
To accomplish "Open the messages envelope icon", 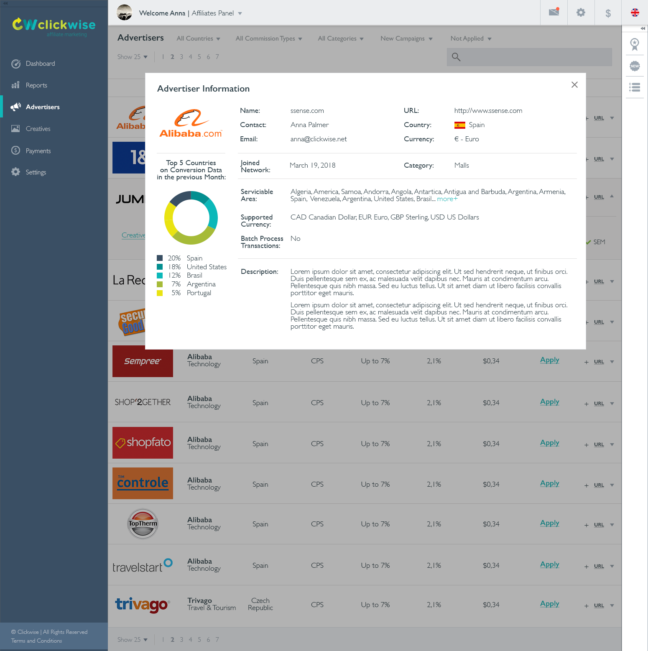I will point(554,13).
